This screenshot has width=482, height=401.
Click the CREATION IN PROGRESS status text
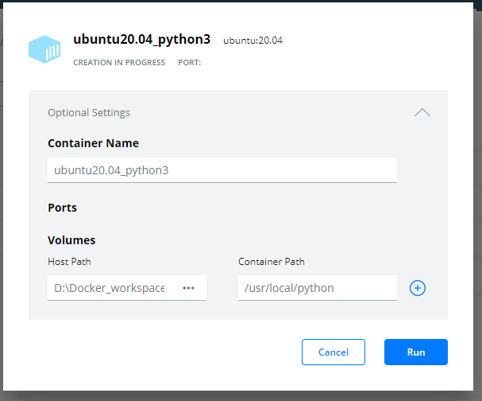coord(119,63)
